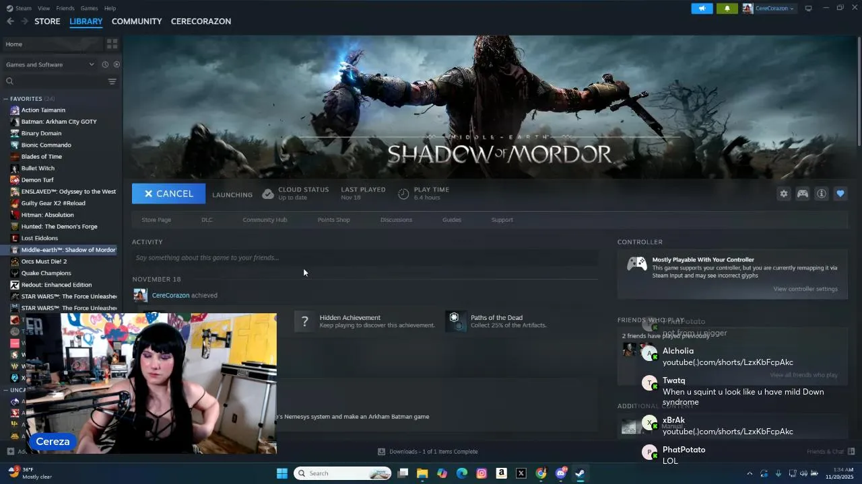Open Big Picture mode monitor icon
Screen dimensions: 862x484
(x=808, y=8)
